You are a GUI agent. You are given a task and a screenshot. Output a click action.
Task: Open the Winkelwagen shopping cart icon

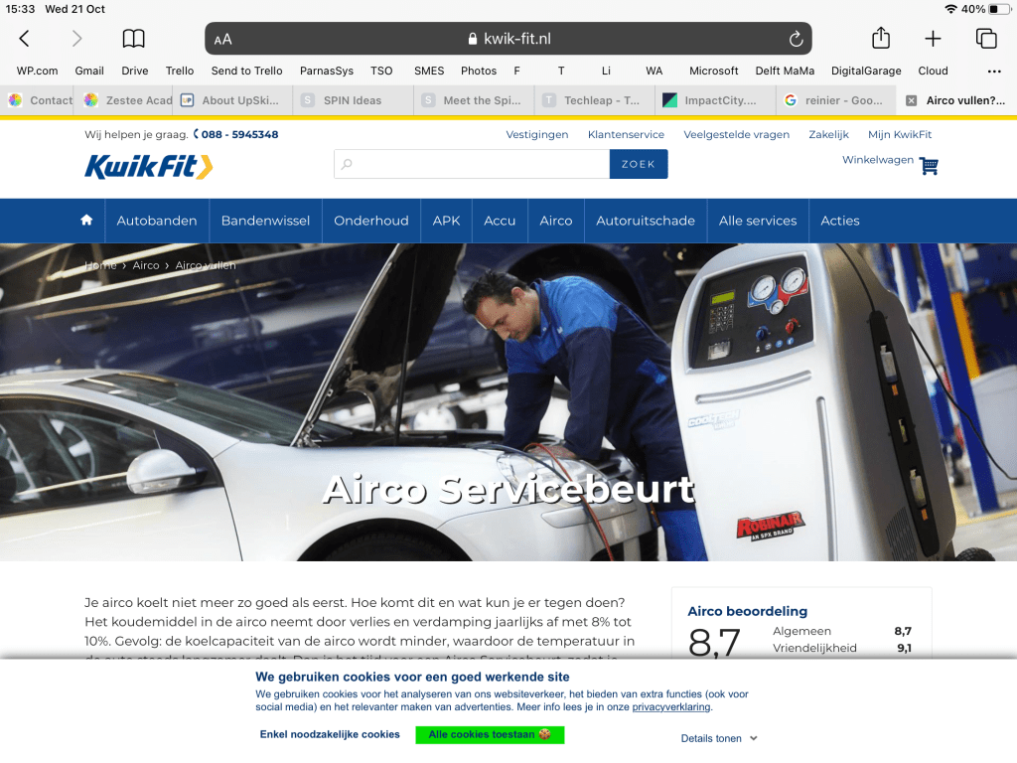[929, 166]
